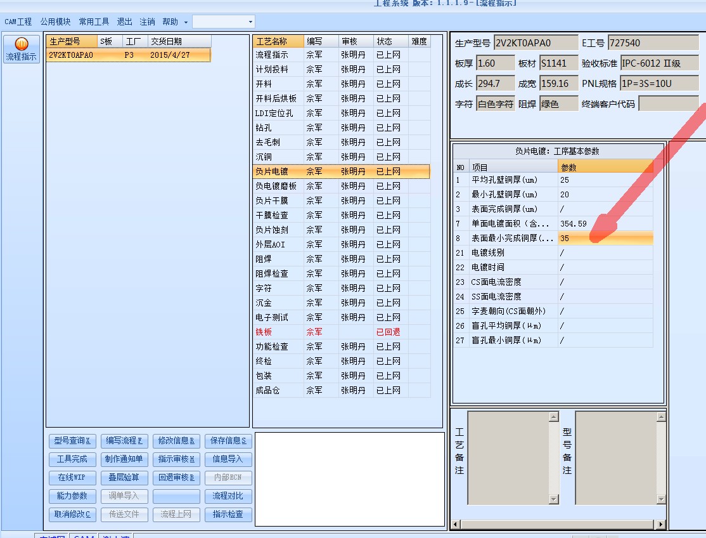The width and height of the screenshot is (706, 538).
Task: Expand the toolbar combo box dropdown
Action: point(250,22)
